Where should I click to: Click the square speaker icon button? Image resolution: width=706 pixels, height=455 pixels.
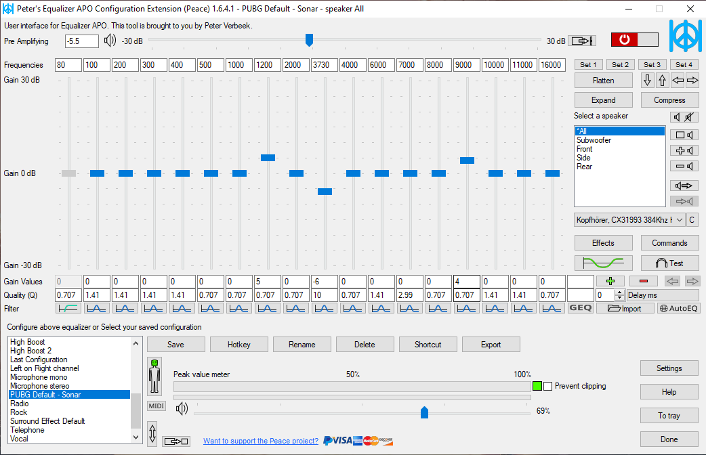684,135
